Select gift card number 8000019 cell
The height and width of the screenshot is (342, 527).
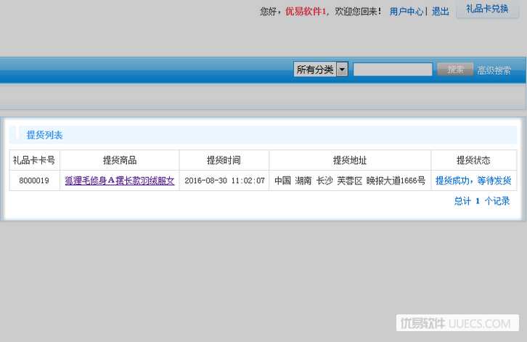pyautogui.click(x=34, y=181)
